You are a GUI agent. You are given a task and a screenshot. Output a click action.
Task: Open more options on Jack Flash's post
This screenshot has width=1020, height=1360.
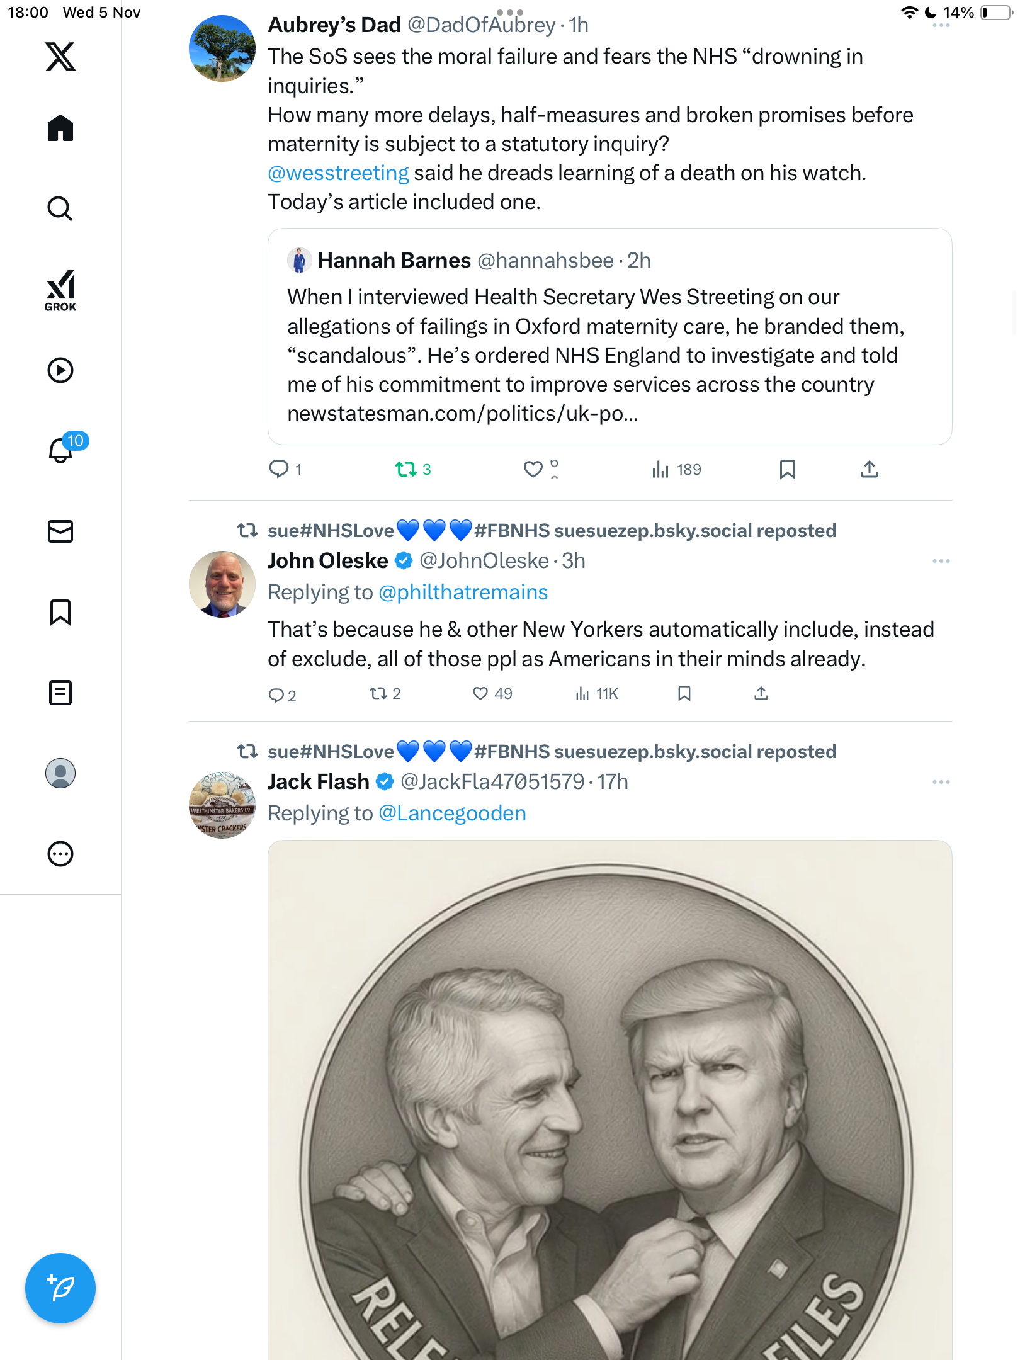941,782
